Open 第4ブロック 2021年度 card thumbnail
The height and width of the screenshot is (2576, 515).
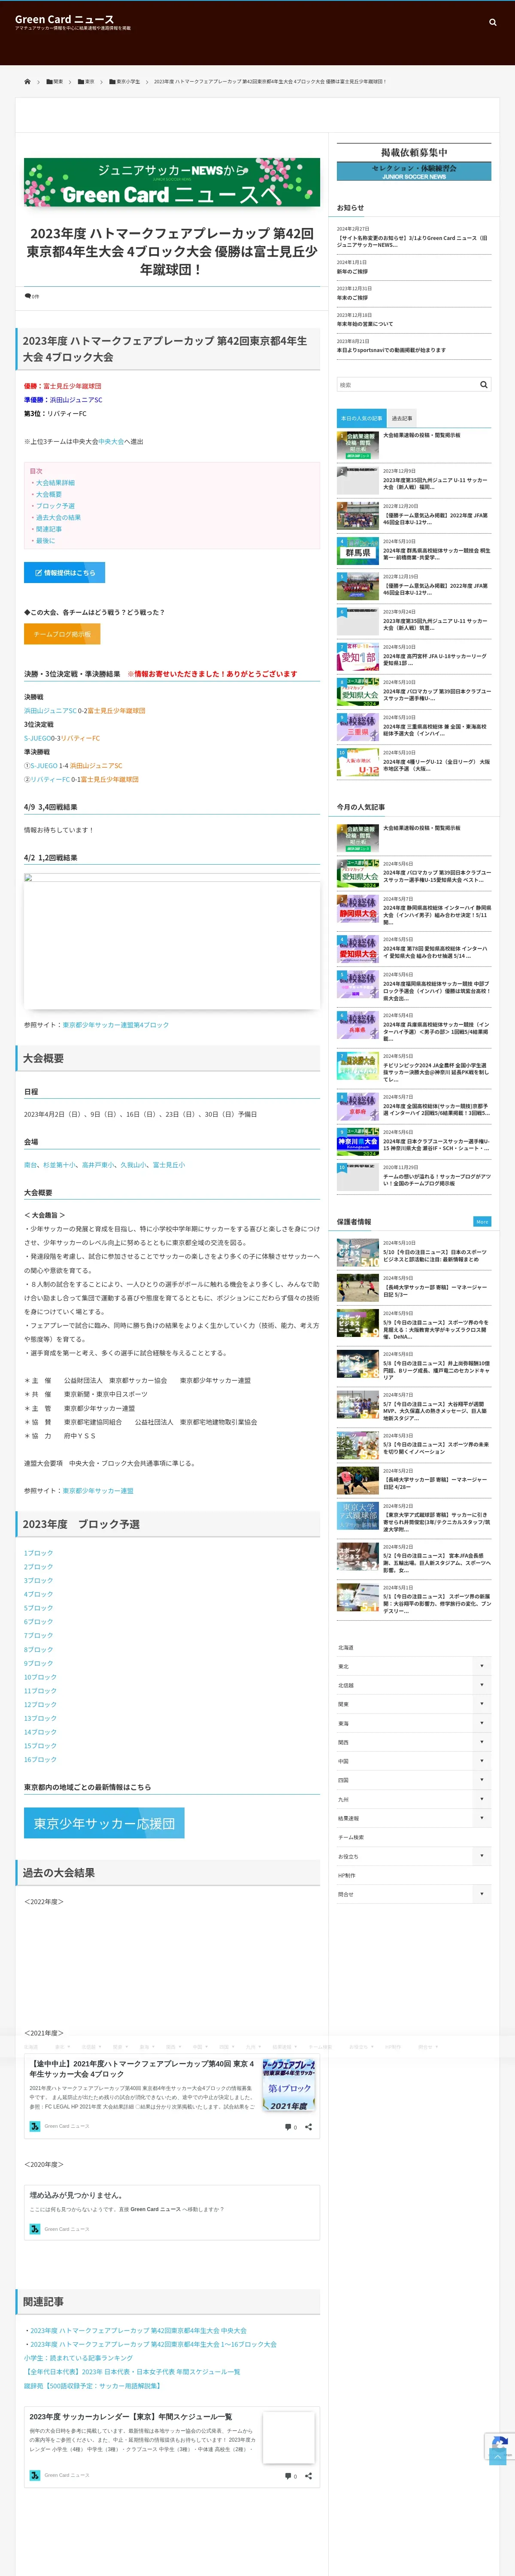288,2085
